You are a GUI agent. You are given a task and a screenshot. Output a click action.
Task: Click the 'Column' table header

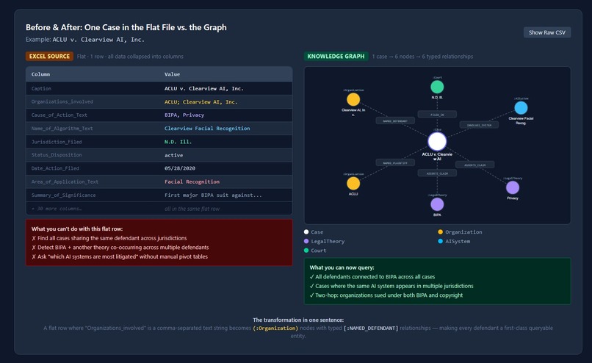[x=40, y=74]
